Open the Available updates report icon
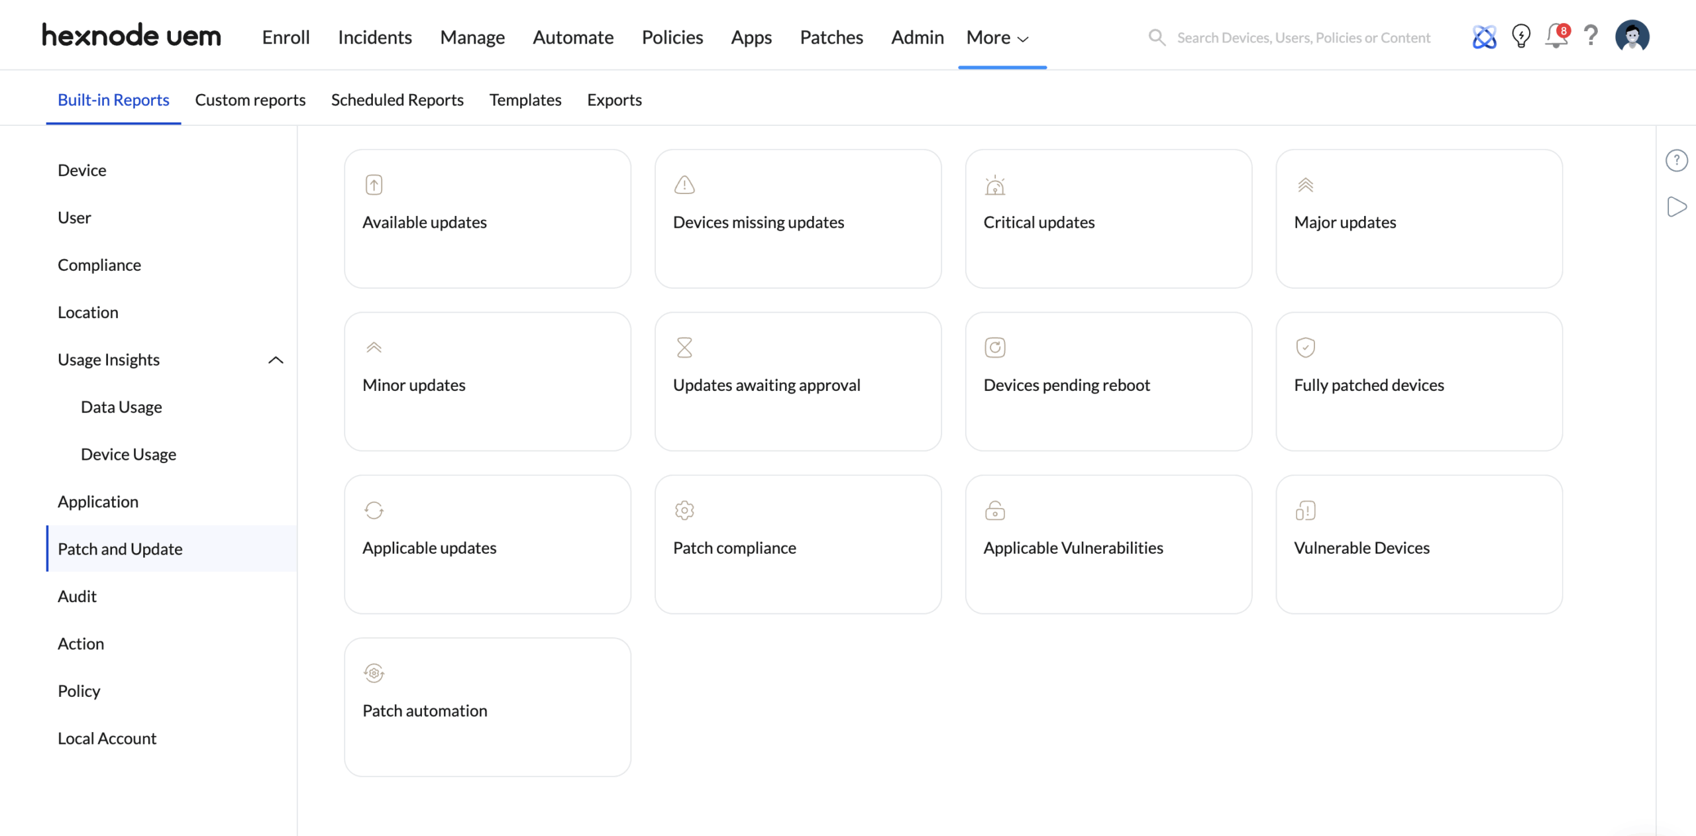 (x=374, y=184)
